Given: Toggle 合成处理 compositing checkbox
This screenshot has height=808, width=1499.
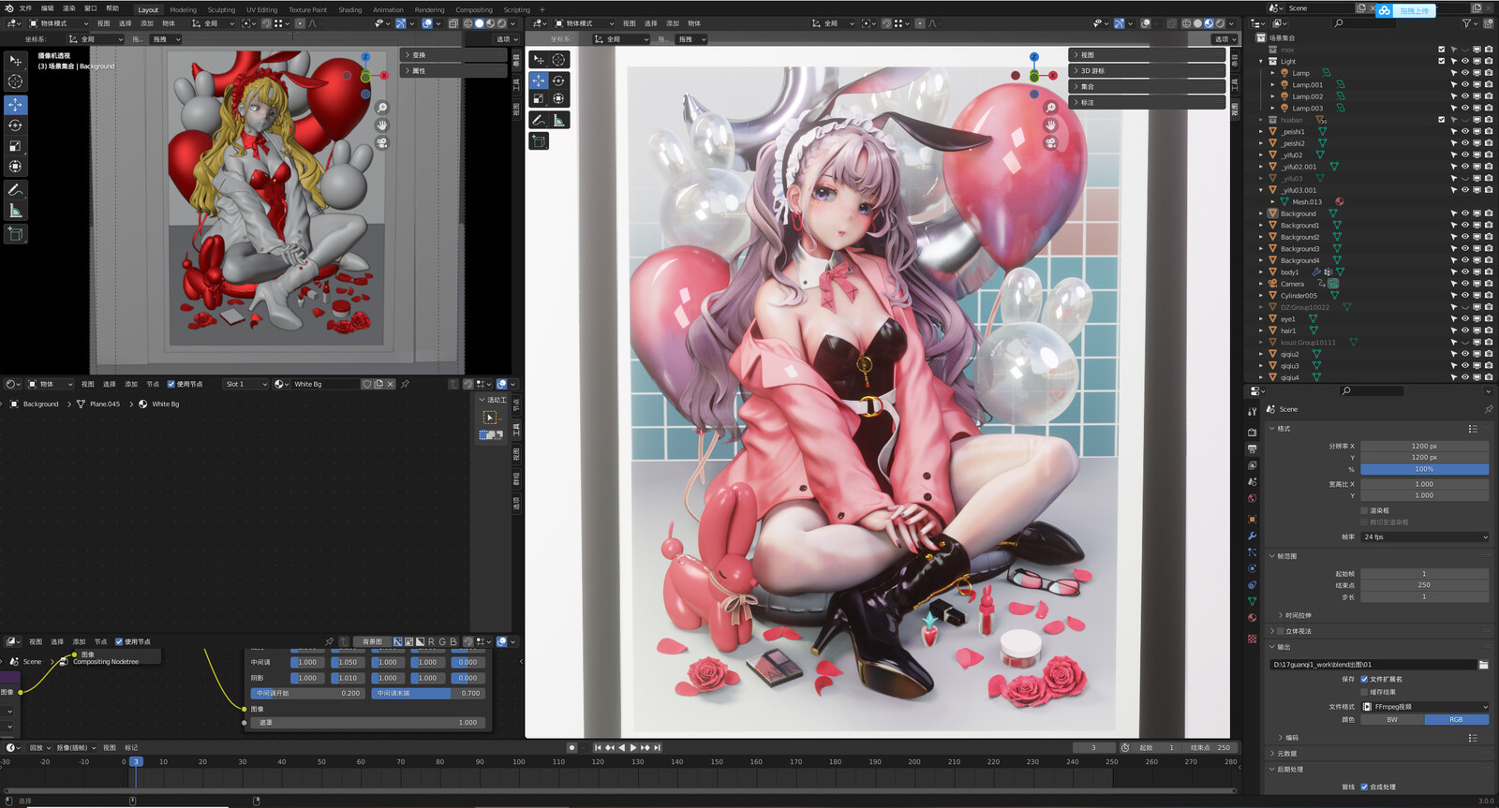Looking at the screenshot, I should pyautogui.click(x=1364, y=786).
